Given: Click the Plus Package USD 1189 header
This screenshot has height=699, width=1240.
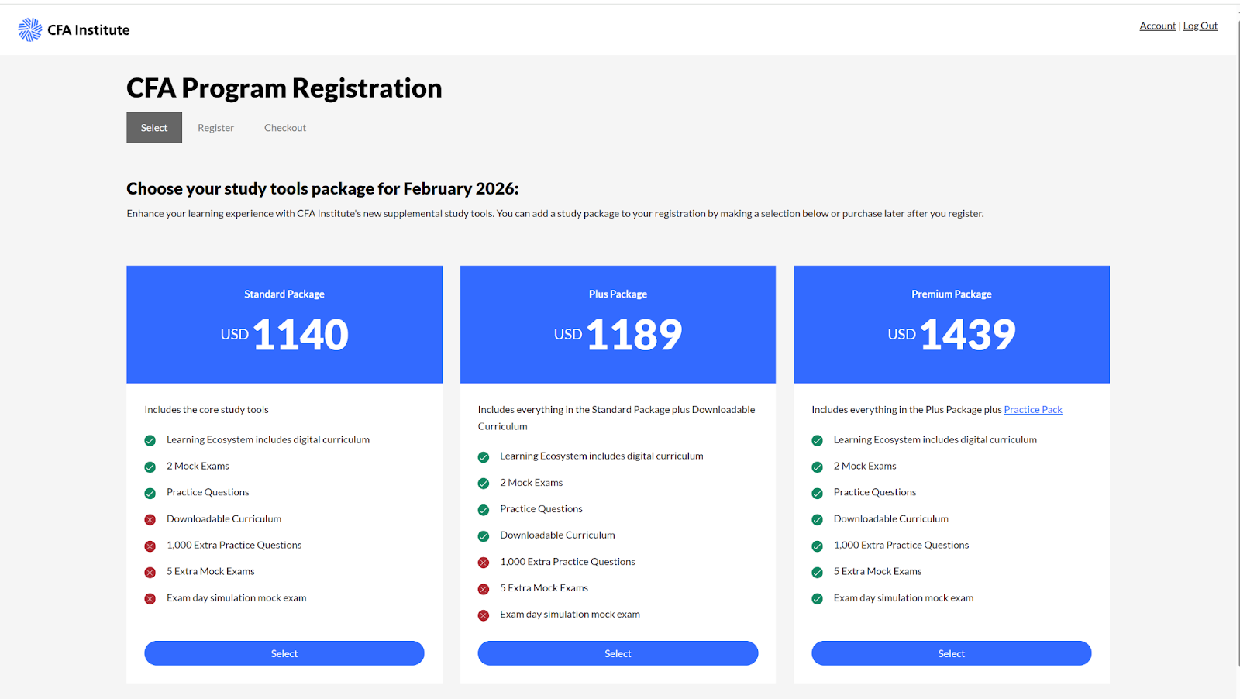Looking at the screenshot, I should [x=618, y=325].
